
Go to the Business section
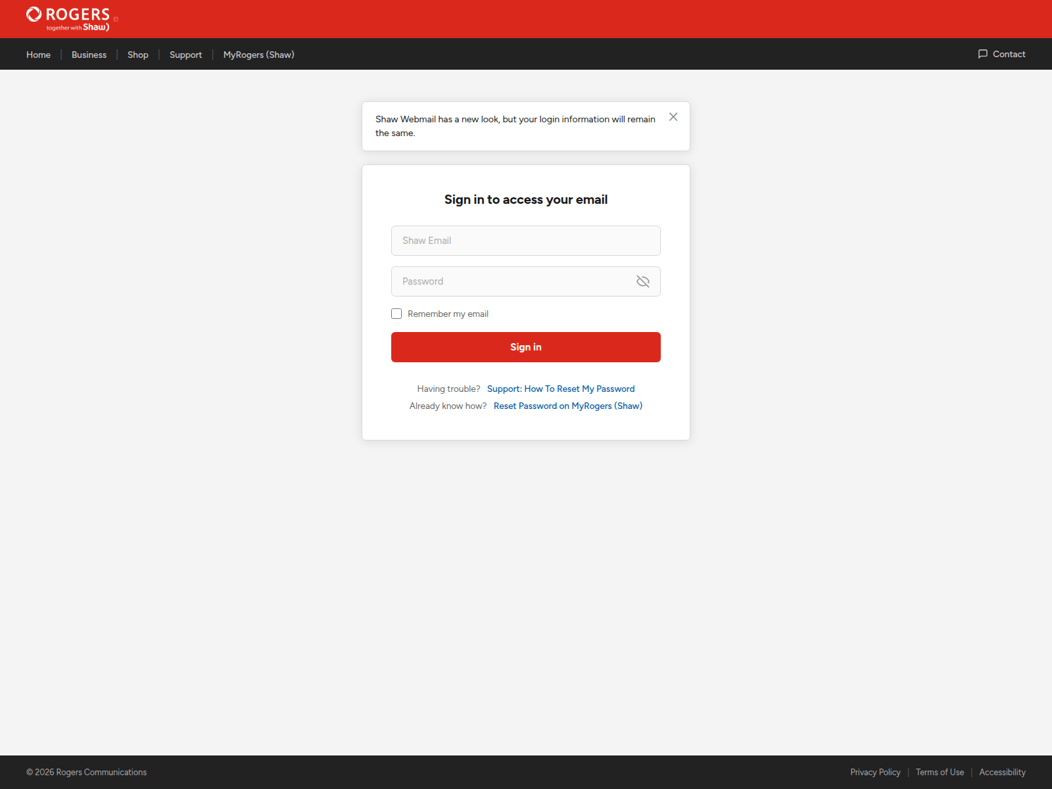(89, 55)
